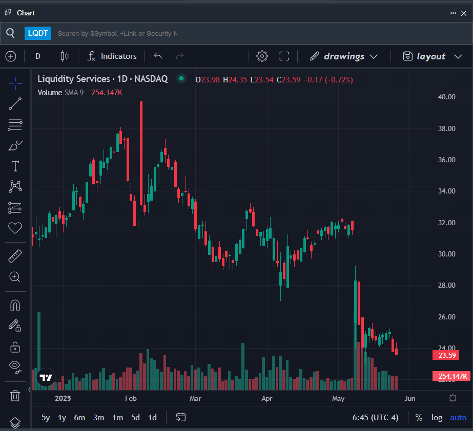Screen dimensions: 473x431
Task: Toggle log scale mode
Action: [x=437, y=418]
